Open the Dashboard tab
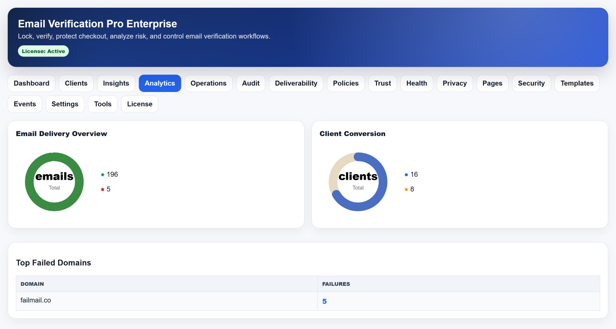Viewport: 616px width, 329px height. 32,83
